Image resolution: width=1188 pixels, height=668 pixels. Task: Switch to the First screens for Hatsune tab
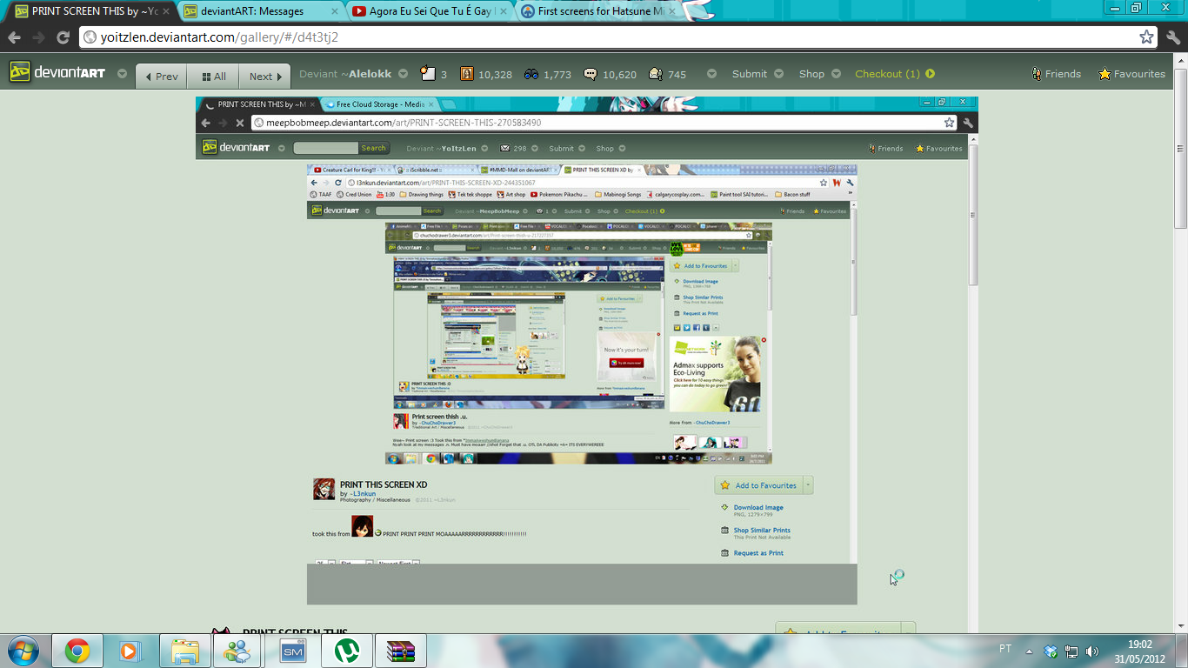tap(598, 11)
